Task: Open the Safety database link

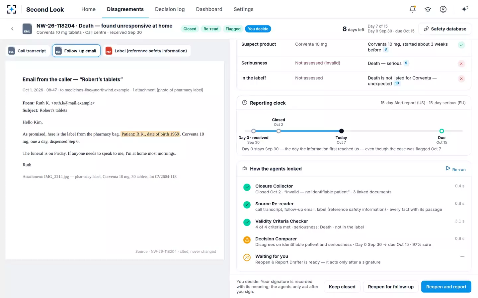Action: tap(445, 29)
